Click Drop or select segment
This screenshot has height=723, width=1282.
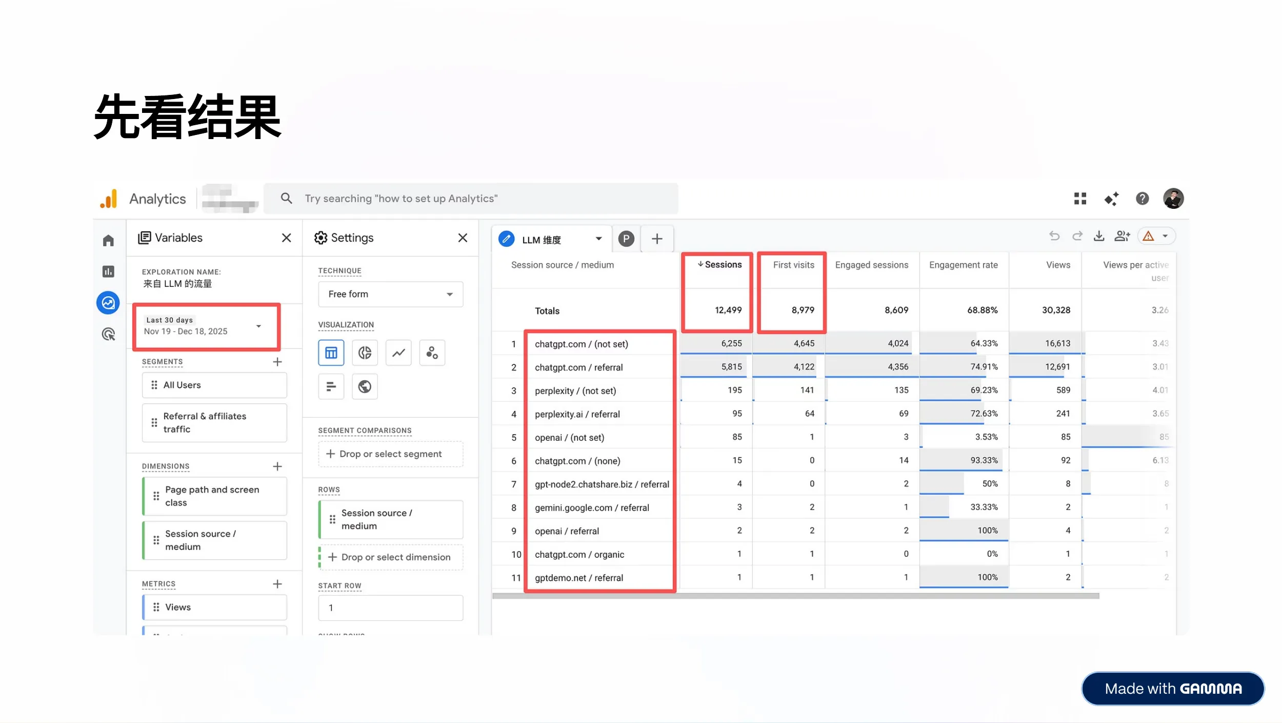[x=390, y=454]
